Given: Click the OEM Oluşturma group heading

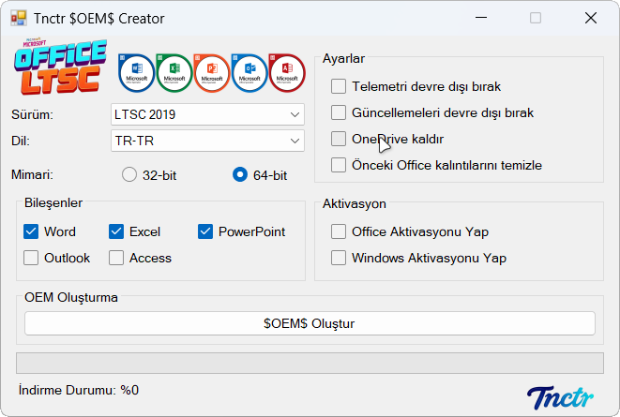Looking at the screenshot, I should point(71,297).
